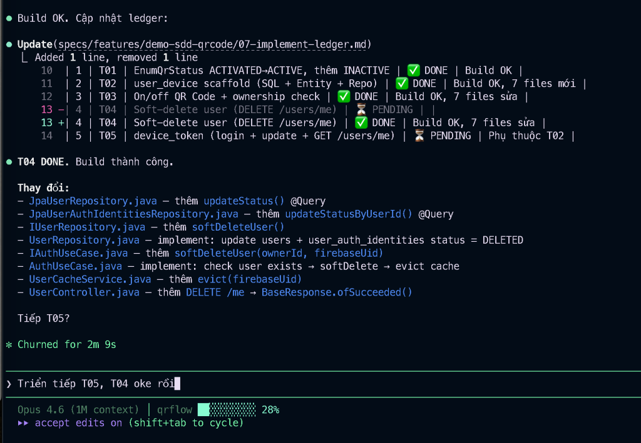The height and width of the screenshot is (443, 641).
Task: Click the prompt chevron before 'Triển tiếp T05'
Action: point(9,383)
